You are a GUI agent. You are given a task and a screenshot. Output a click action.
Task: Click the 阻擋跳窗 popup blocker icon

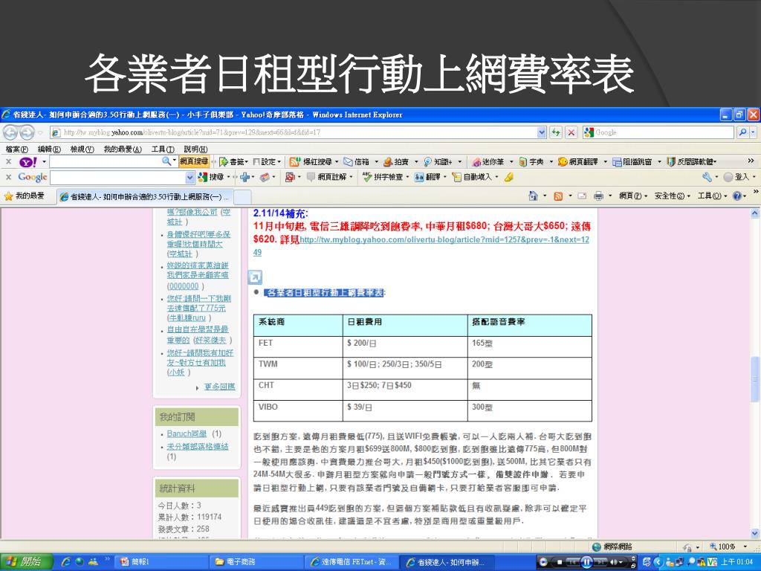(x=617, y=161)
